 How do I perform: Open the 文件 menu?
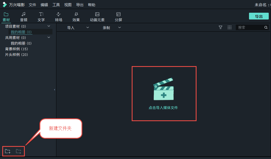tap(32, 5)
